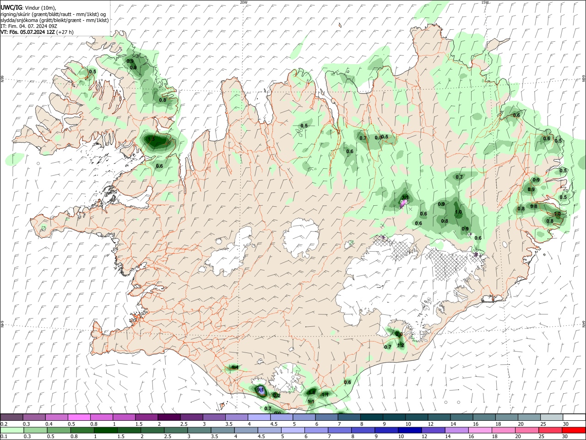The image size is (586, 440).
Task: Pick the deep navy 10 swatch, lower scale
Action: tap(409, 430)
